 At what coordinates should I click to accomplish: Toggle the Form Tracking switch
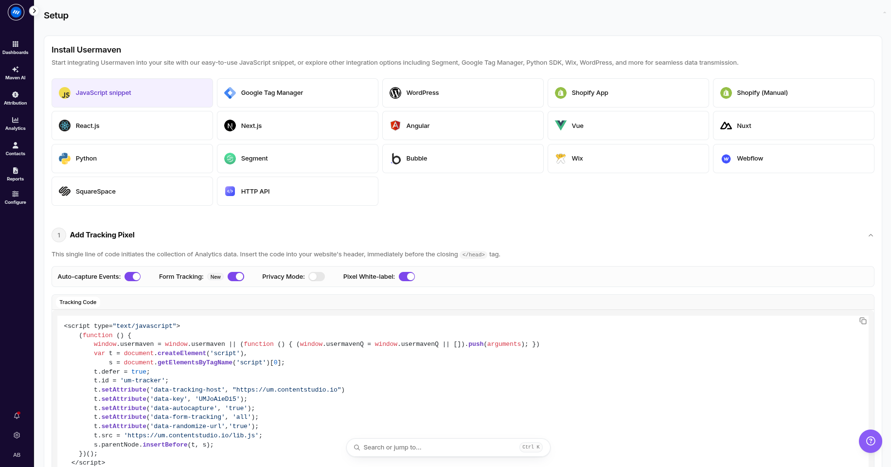pyautogui.click(x=236, y=277)
